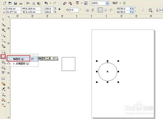Select the Rectangle tool in toolbox

tap(3, 52)
